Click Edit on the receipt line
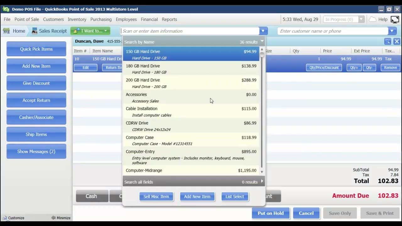The width and height of the screenshot is (402, 226). pyautogui.click(x=85, y=67)
